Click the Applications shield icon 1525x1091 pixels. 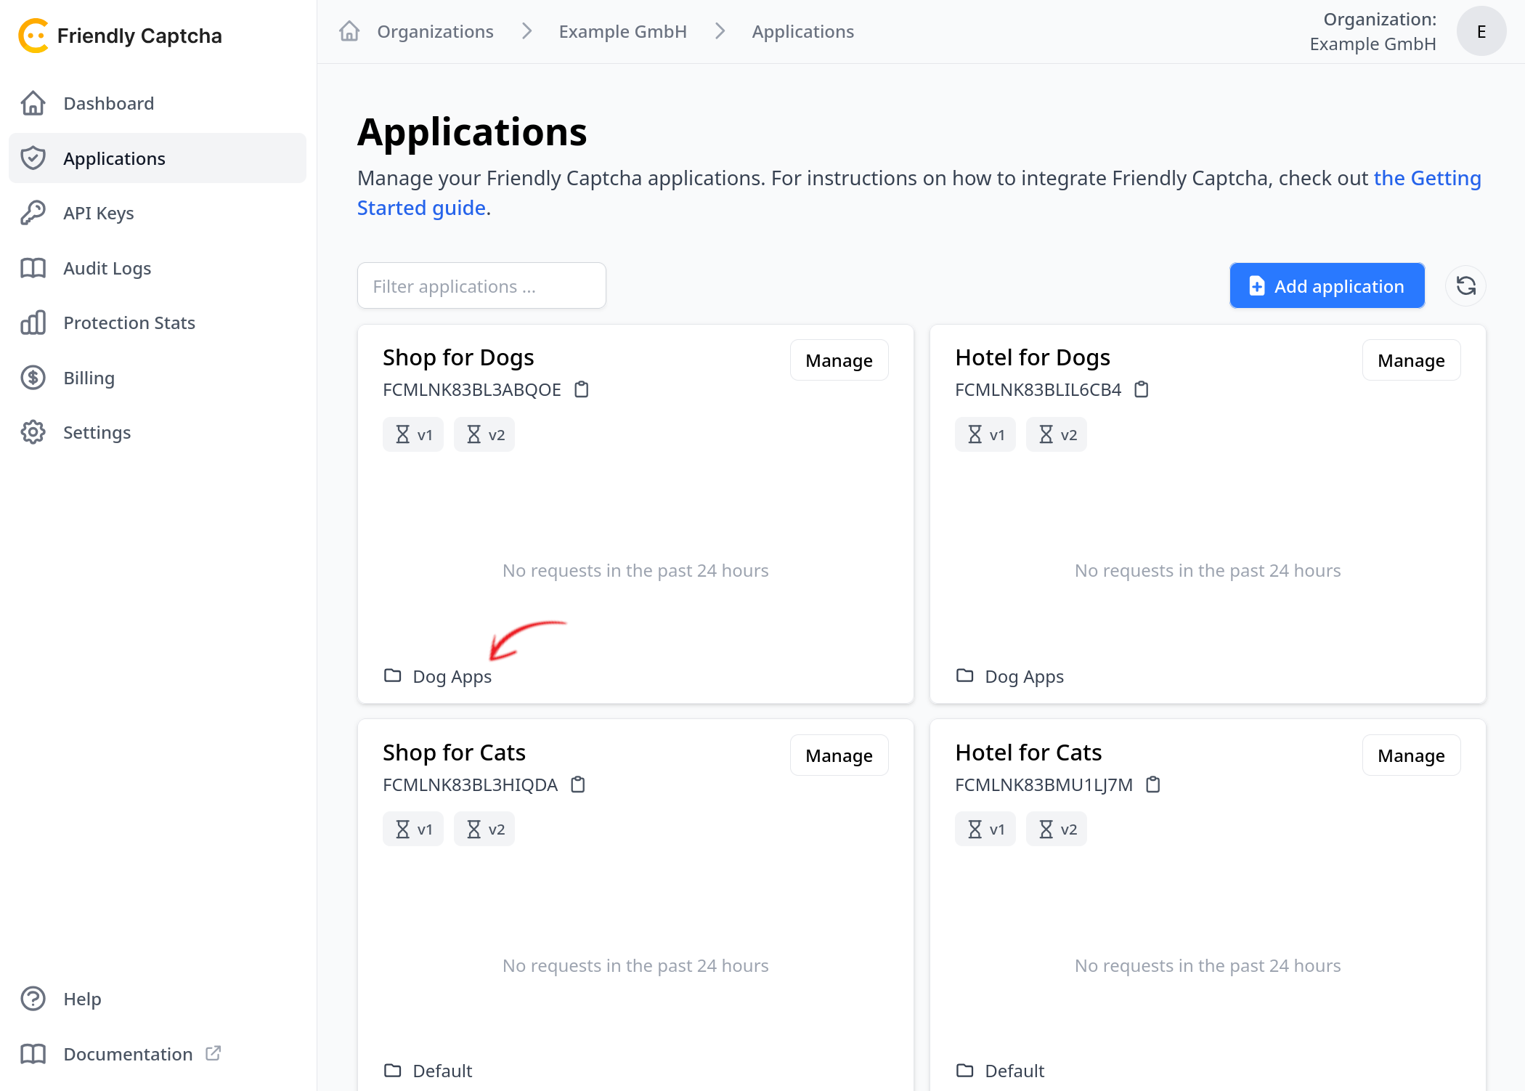click(x=33, y=158)
